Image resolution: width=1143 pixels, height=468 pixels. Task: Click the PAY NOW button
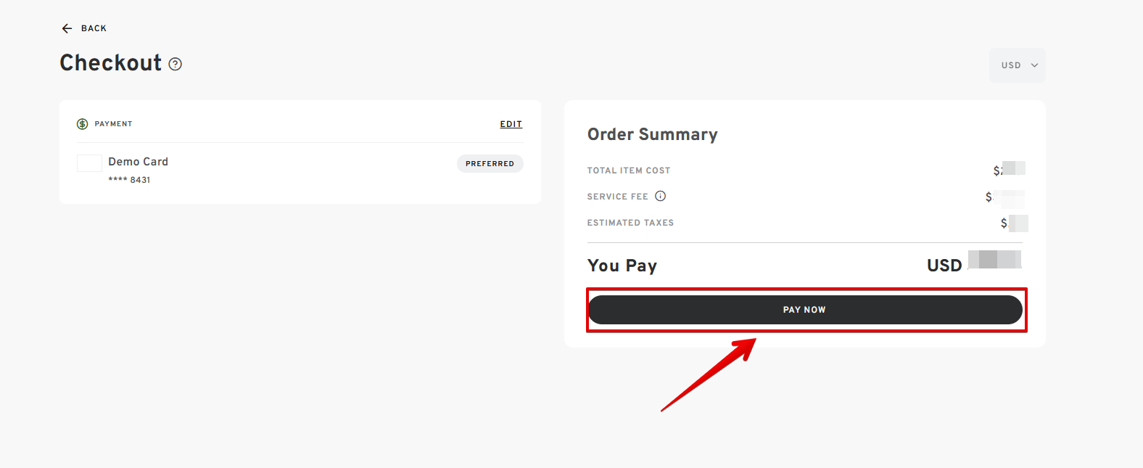pos(805,310)
